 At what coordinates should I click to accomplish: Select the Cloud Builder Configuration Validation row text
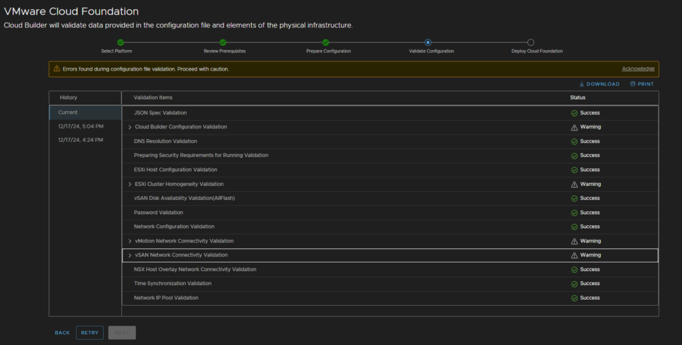(x=181, y=127)
